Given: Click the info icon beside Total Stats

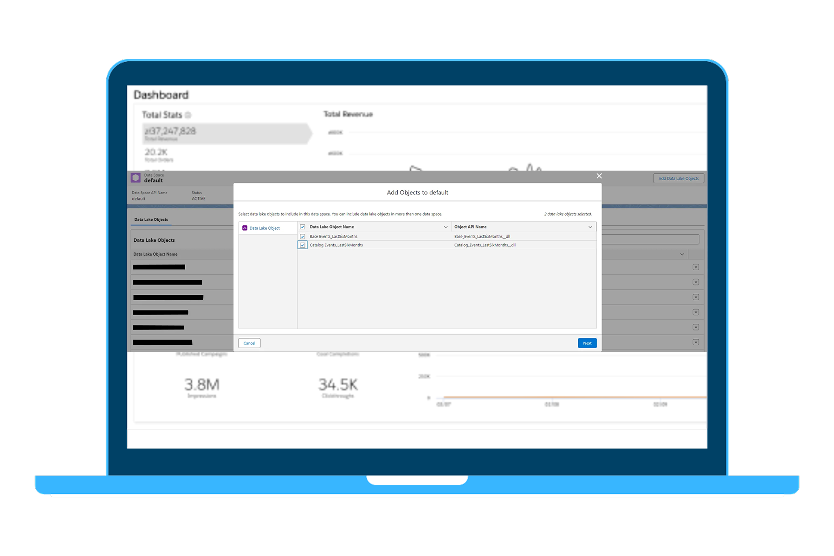Looking at the screenshot, I should pyautogui.click(x=188, y=115).
